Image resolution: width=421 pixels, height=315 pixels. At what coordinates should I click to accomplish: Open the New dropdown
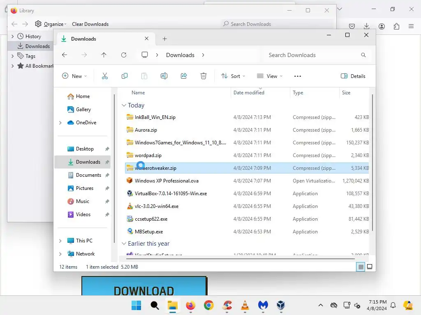coord(74,76)
